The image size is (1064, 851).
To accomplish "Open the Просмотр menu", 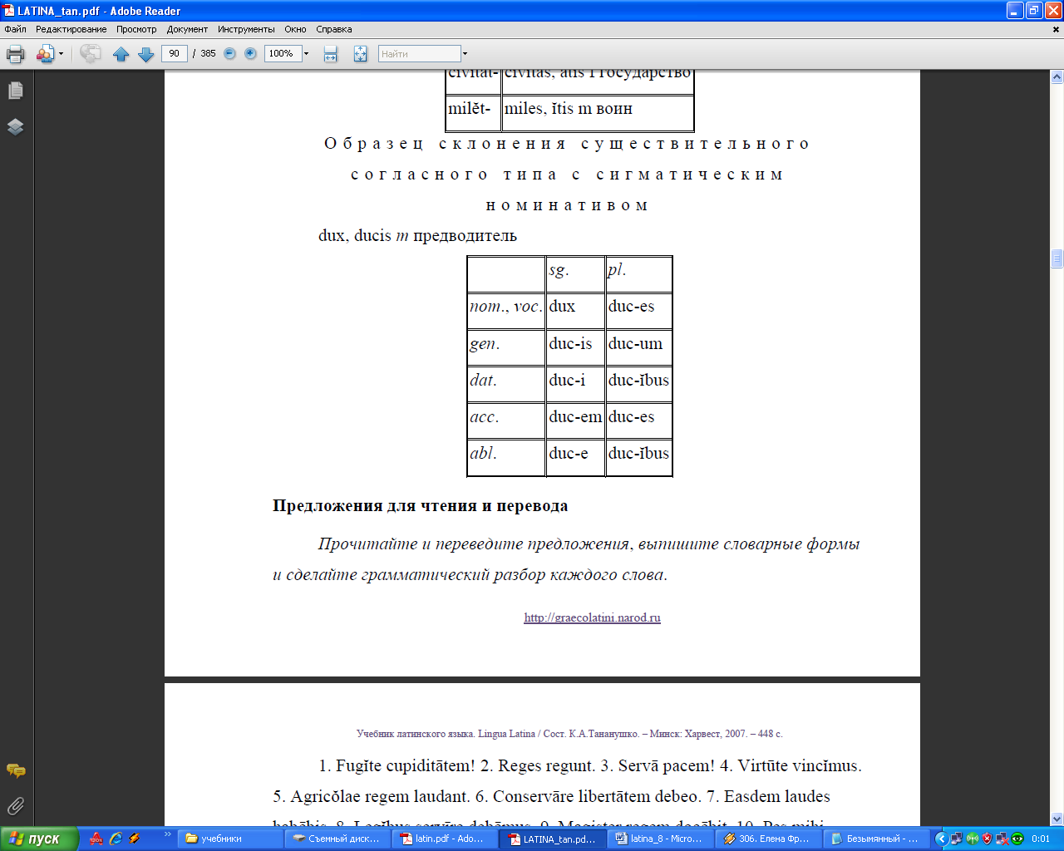I will 136,29.
